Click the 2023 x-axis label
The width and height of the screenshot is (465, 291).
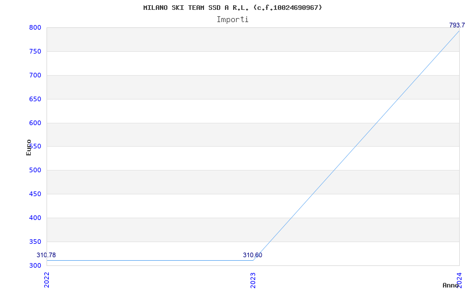(x=253, y=280)
